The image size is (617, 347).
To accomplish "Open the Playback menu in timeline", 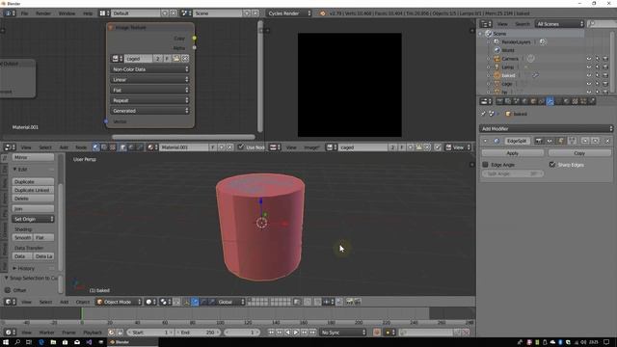I will pyautogui.click(x=93, y=333).
